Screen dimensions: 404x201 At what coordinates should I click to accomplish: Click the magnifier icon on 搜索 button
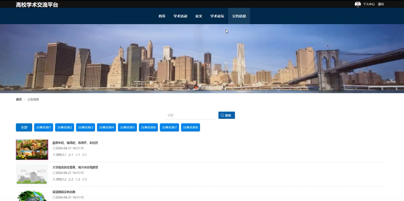222,115
